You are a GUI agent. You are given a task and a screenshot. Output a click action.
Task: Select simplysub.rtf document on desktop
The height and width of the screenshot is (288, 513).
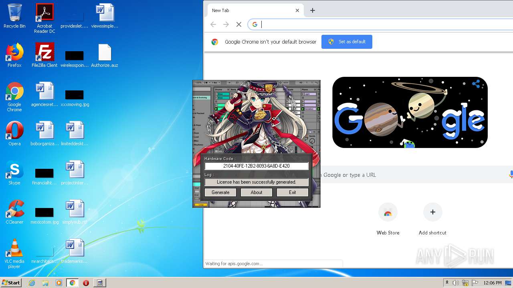click(x=75, y=212)
